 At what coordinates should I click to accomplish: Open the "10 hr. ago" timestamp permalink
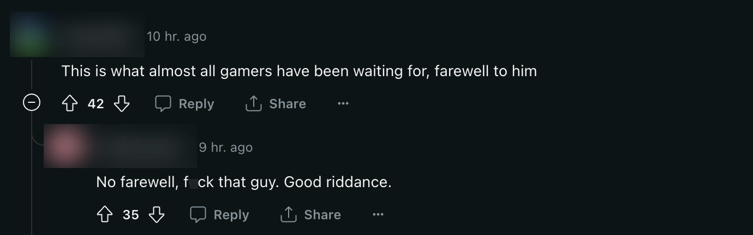click(x=176, y=36)
